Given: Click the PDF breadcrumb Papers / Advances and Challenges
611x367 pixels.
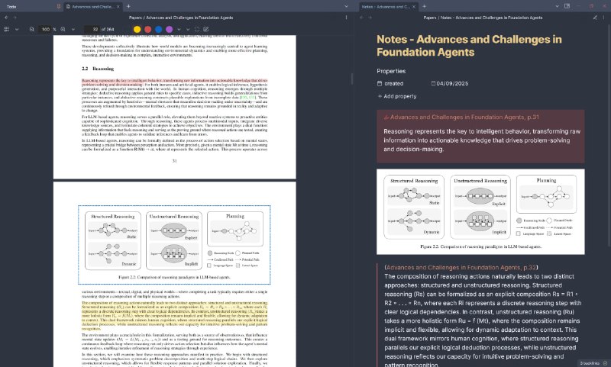Looking at the screenshot, I should [x=181, y=18].
